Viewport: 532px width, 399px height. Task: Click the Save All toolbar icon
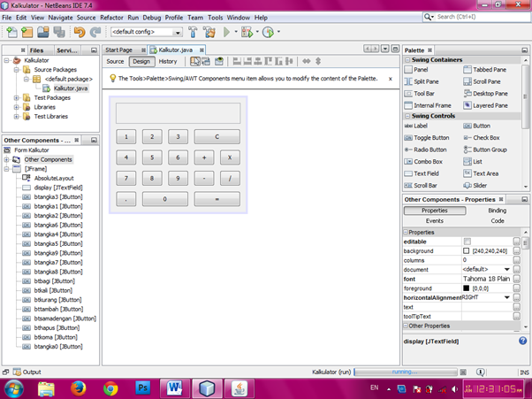pyautogui.click(x=59, y=32)
